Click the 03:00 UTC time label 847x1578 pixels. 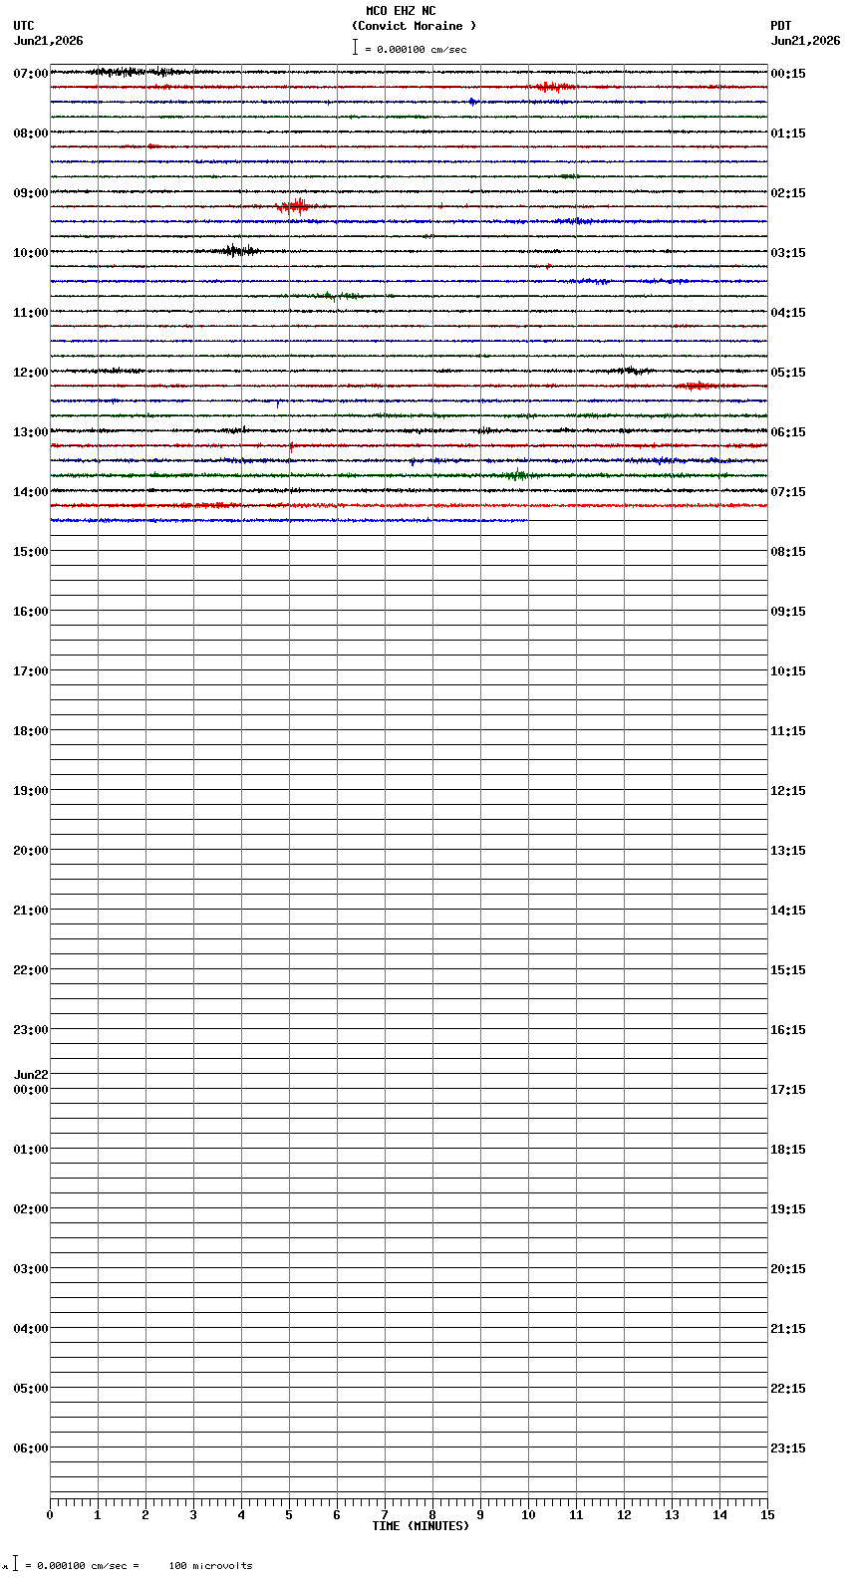[31, 1268]
